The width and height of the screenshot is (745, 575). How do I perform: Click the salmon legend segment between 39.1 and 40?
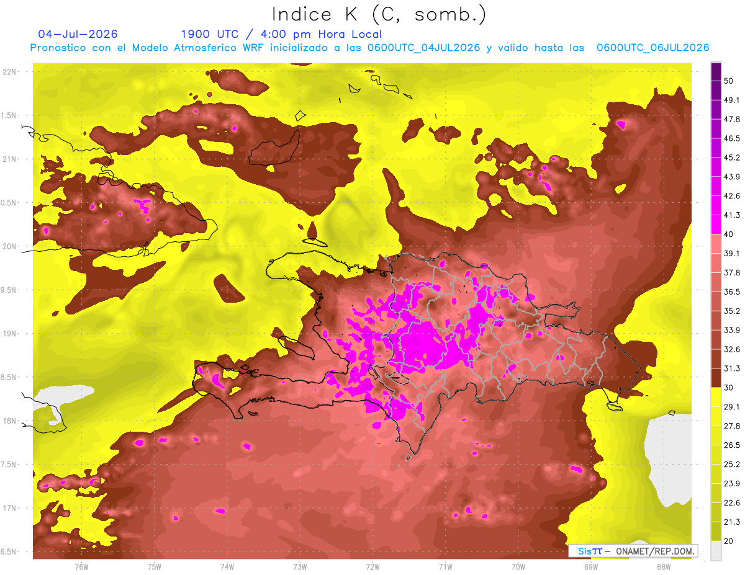point(716,243)
